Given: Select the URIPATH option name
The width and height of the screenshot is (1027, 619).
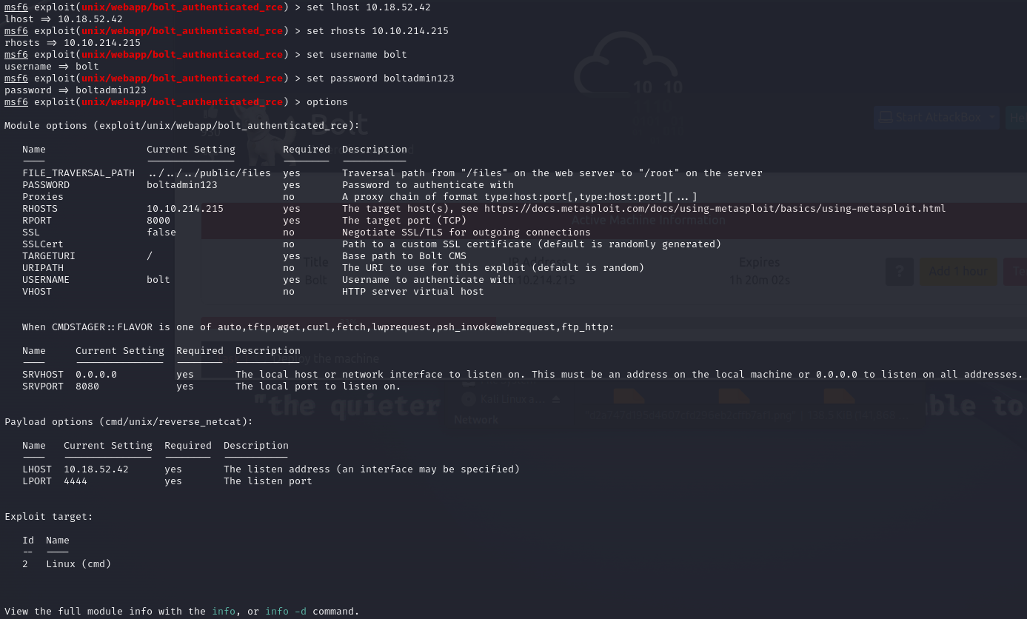Looking at the screenshot, I should (x=43, y=268).
